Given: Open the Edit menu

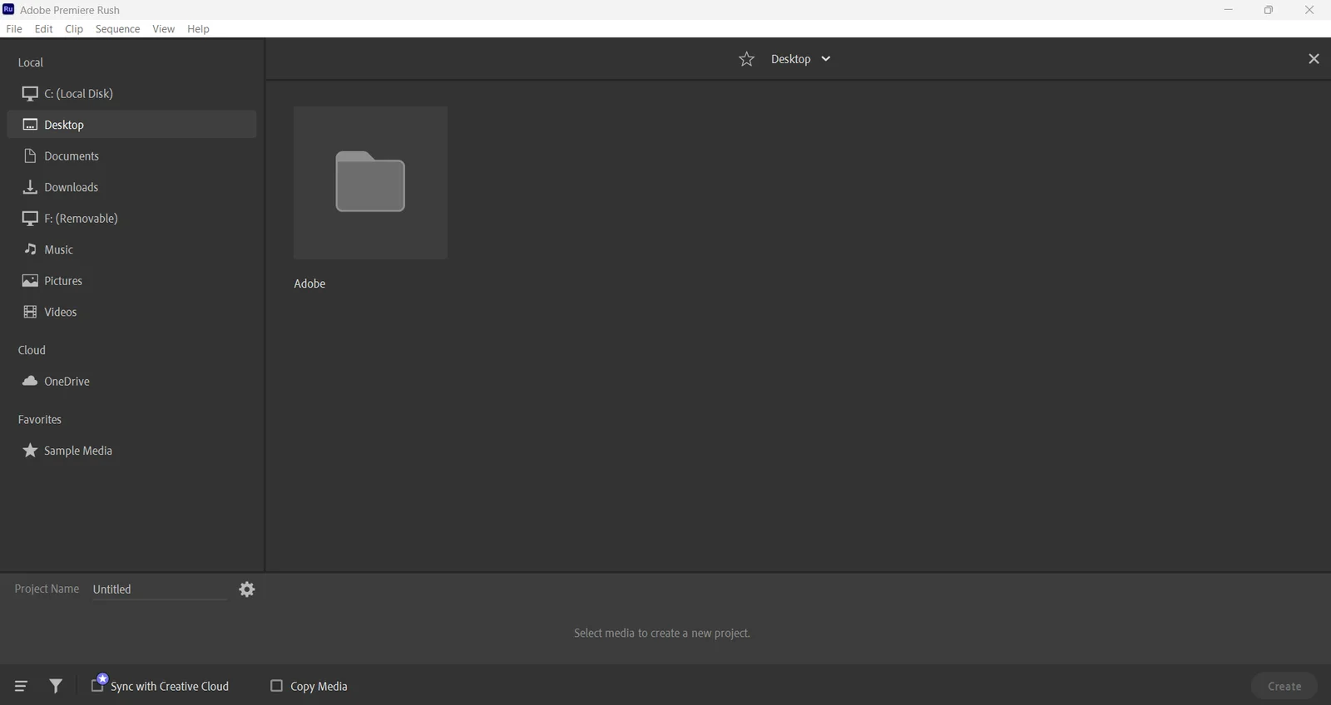Looking at the screenshot, I should click(x=44, y=29).
